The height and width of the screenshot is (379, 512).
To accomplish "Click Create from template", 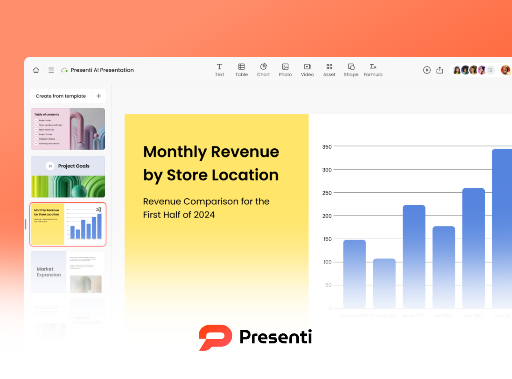I will 60,96.
